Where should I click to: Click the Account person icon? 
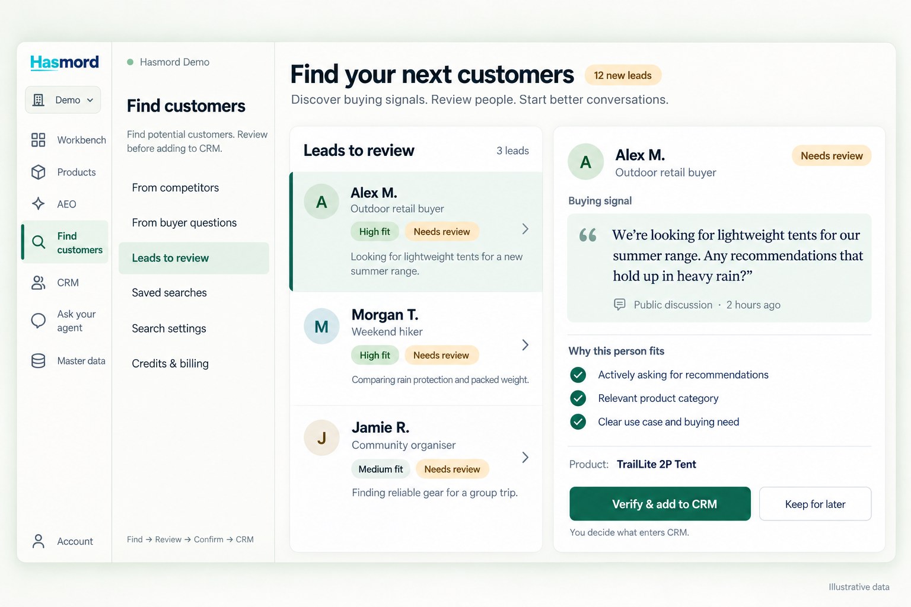38,541
